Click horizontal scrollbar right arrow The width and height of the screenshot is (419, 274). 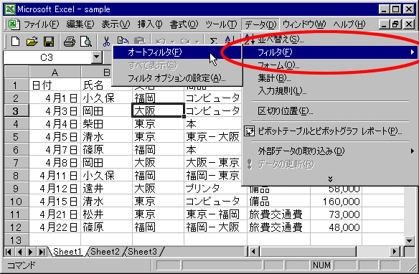[394, 252]
